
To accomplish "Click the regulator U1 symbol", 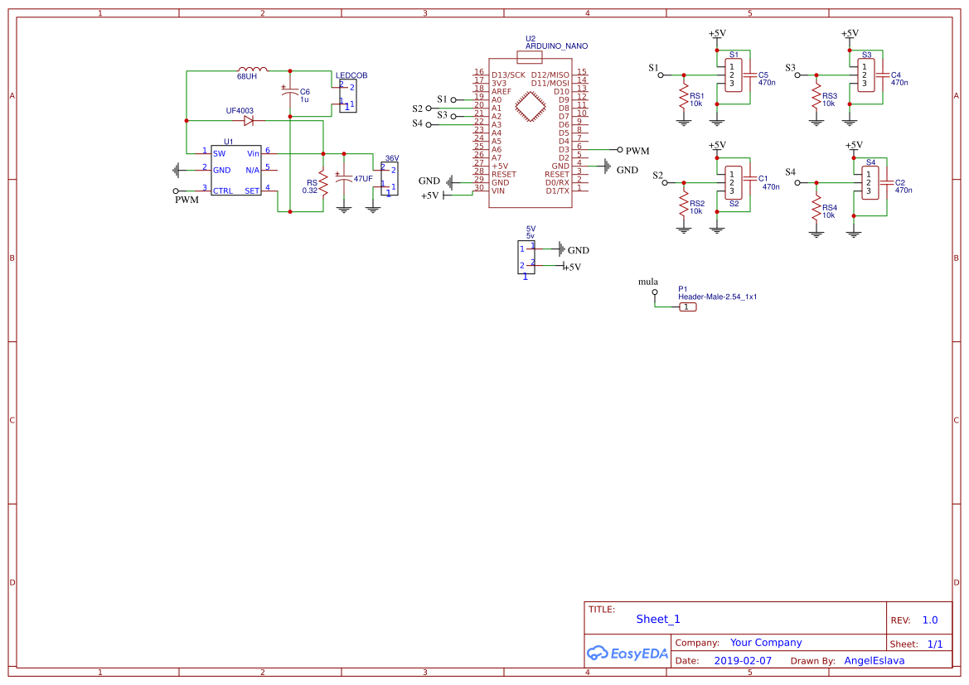I will (236, 171).
